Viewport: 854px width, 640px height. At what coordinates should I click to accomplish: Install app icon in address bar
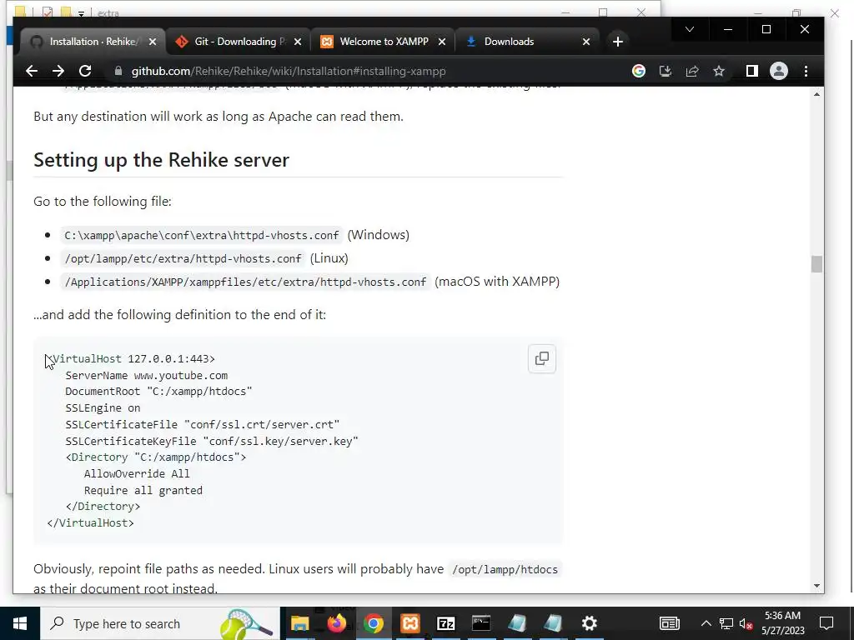(x=665, y=72)
